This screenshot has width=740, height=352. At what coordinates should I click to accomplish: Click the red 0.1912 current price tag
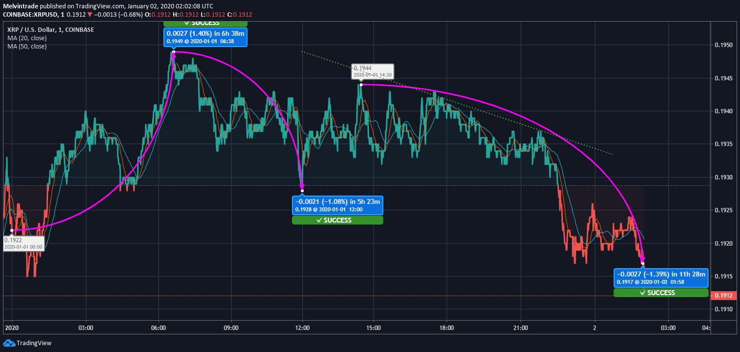click(x=724, y=296)
